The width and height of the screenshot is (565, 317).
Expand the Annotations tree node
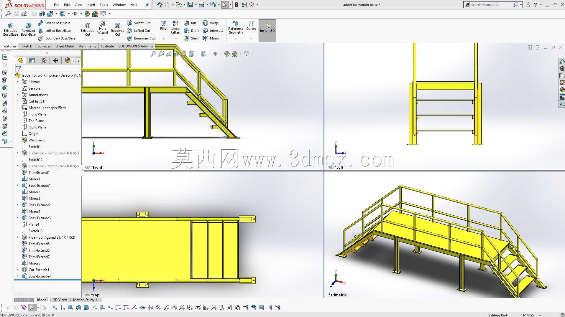pyautogui.click(x=17, y=95)
